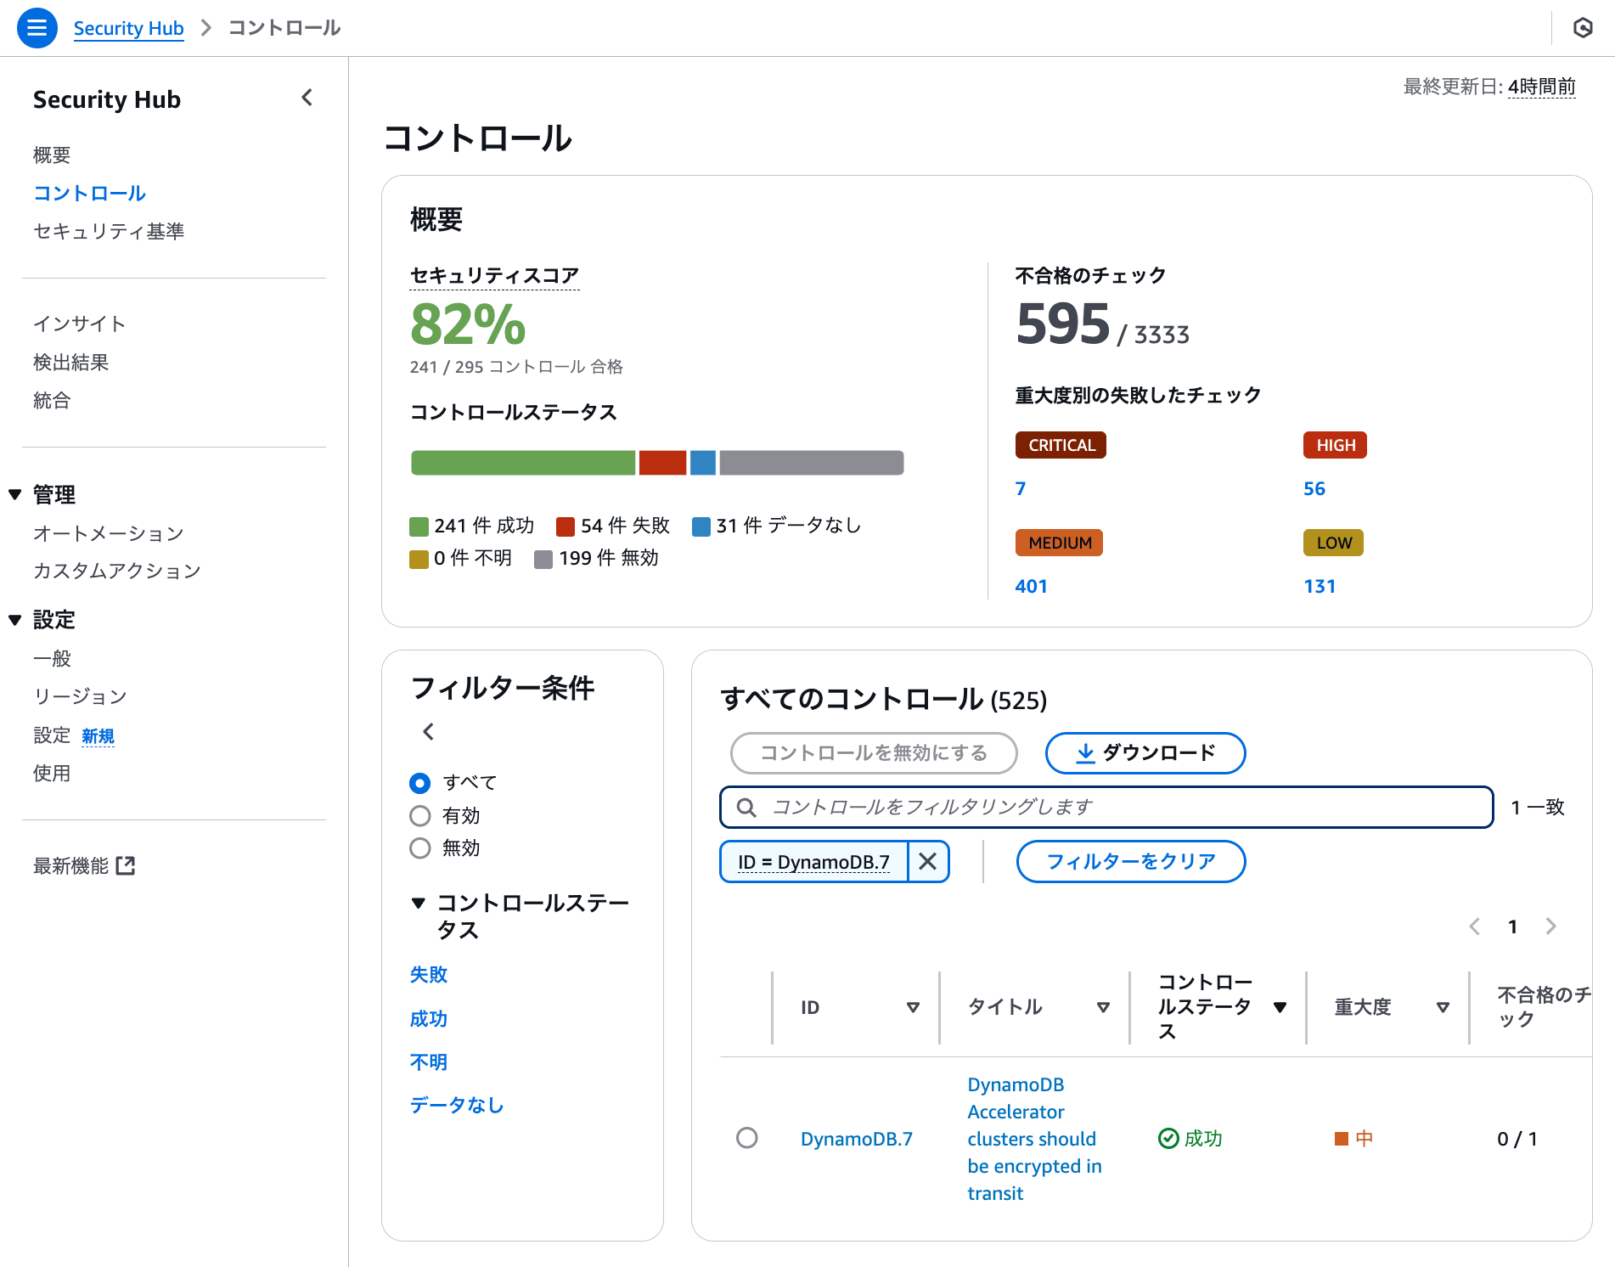Filter by 失敗 status
Image resolution: width=1615 pixels, height=1267 pixels.
click(429, 975)
